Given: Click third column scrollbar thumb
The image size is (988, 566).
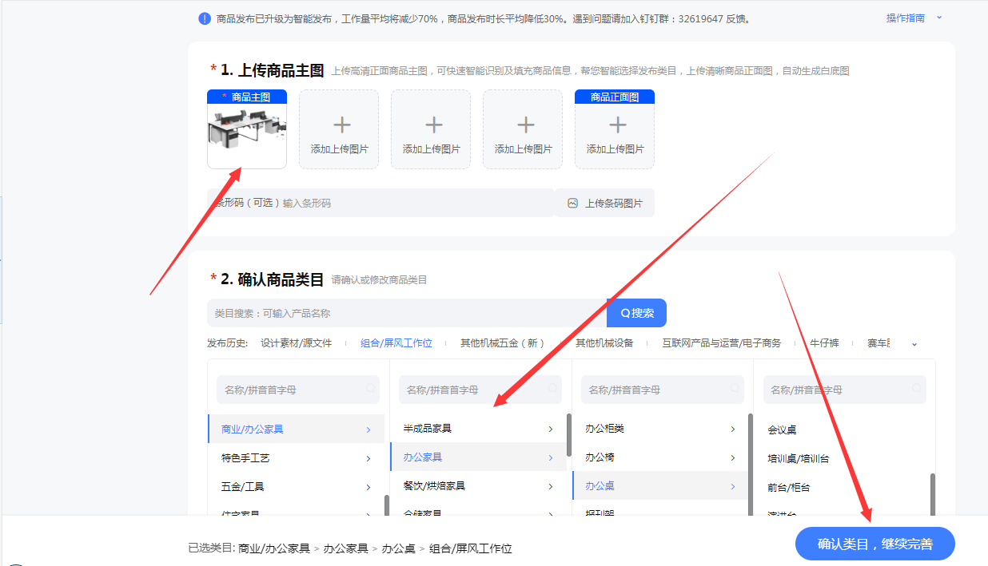Looking at the screenshot, I should (751, 465).
